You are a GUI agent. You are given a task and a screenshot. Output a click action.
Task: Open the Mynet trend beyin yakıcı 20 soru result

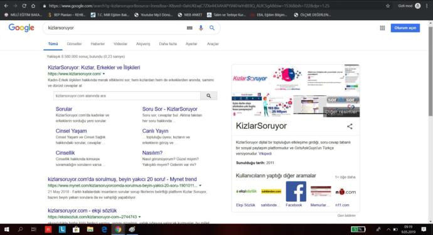coord(122,179)
